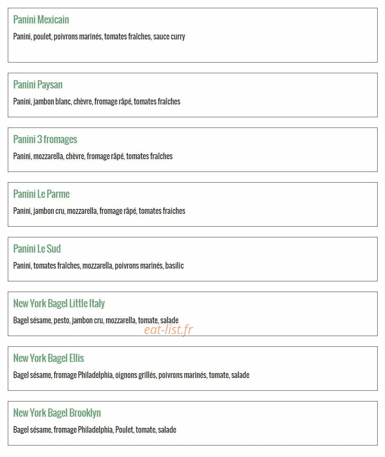Image resolution: width=385 pixels, height=457 pixels.
Task: Choose the Panini Le Sud heading
Action: coord(37,249)
